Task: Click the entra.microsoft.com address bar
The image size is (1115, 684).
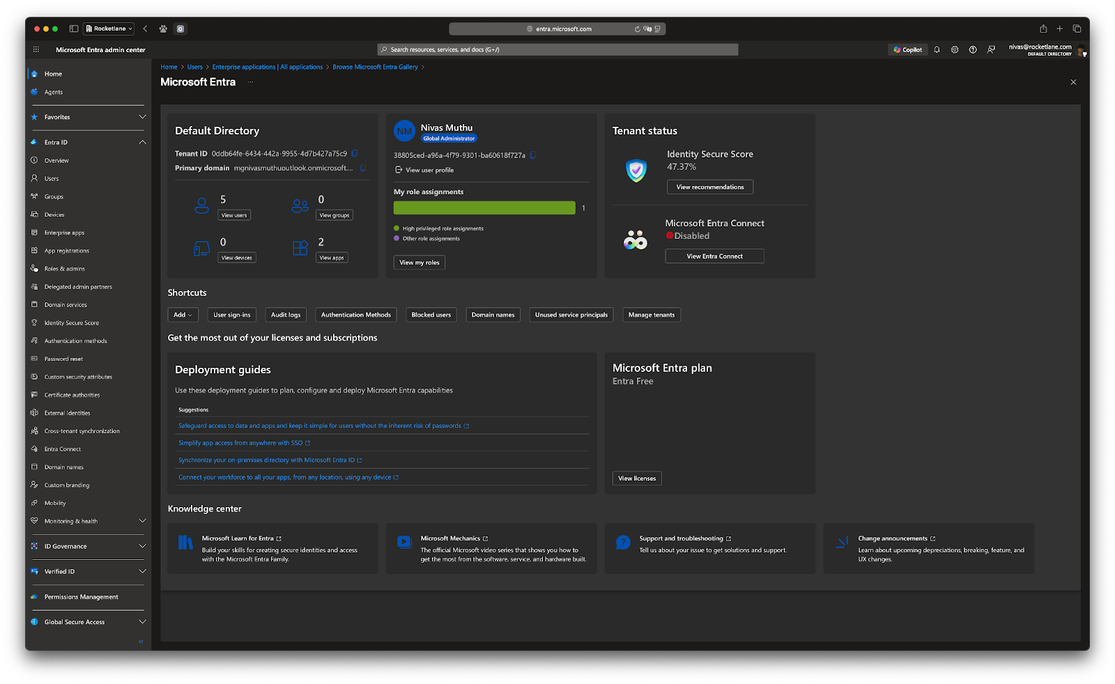Action: click(x=557, y=29)
